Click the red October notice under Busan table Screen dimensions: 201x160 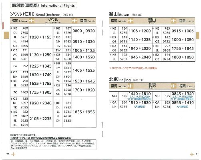[x=133, y=68]
